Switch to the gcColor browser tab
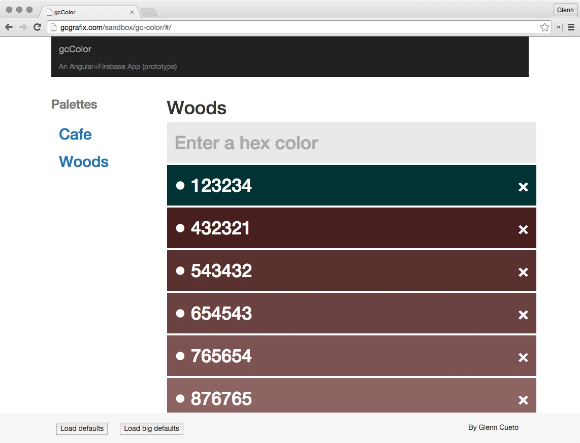This screenshot has width=580, height=443. pos(81,12)
